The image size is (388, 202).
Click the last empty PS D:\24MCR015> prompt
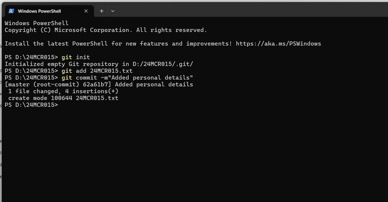(x=31, y=105)
